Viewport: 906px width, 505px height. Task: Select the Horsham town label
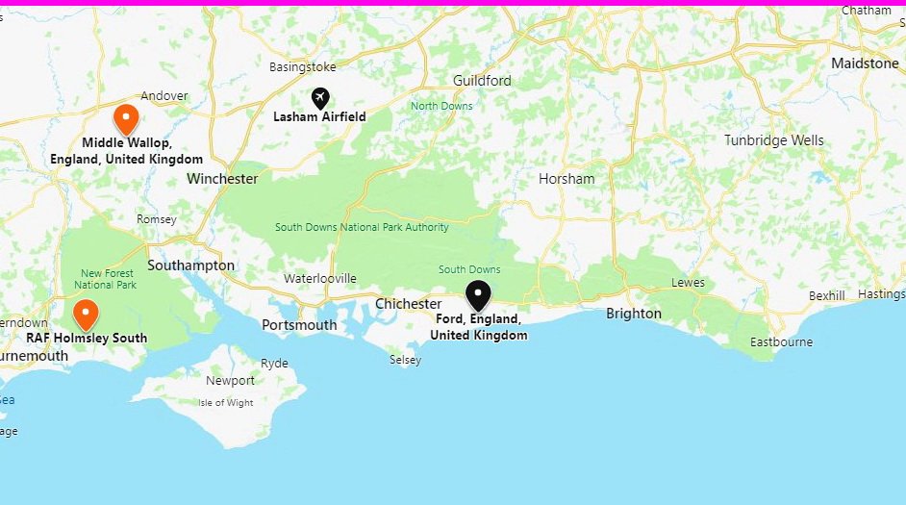(x=566, y=179)
